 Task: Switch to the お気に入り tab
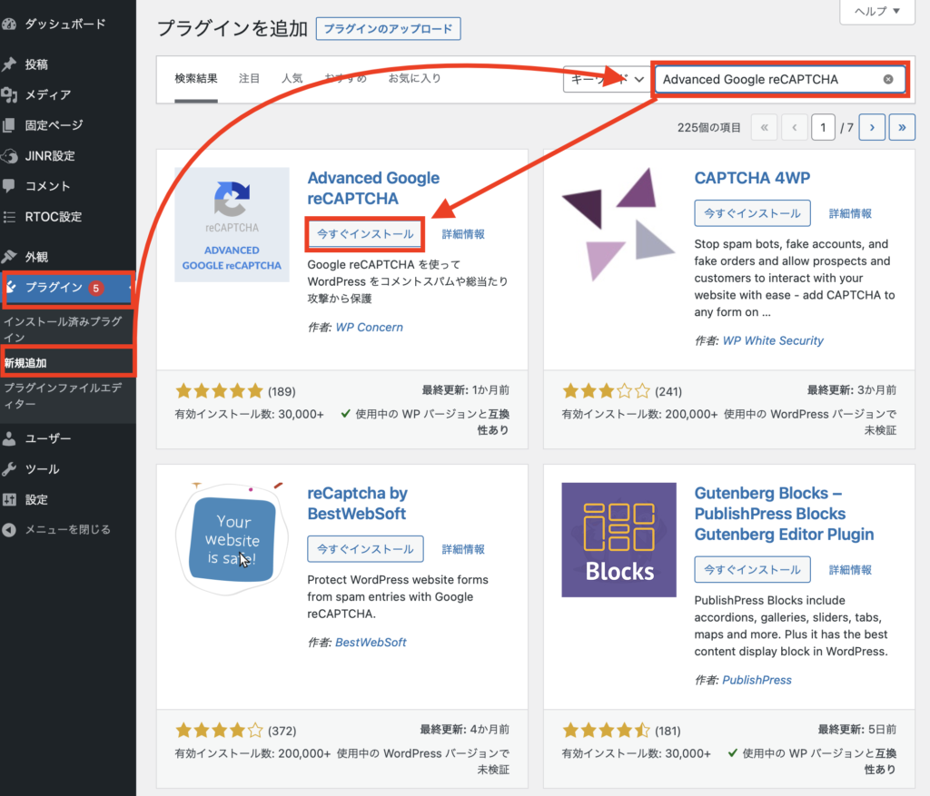point(414,79)
